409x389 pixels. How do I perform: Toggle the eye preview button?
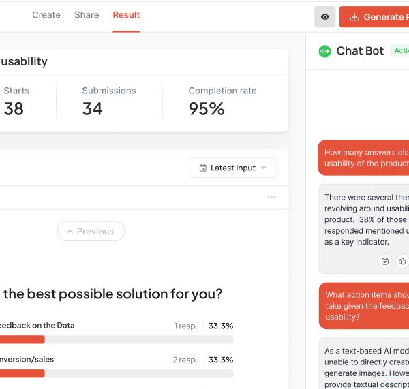pyautogui.click(x=324, y=17)
